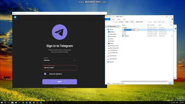
Task: Select Network in navigation pane
Action: (111, 62)
